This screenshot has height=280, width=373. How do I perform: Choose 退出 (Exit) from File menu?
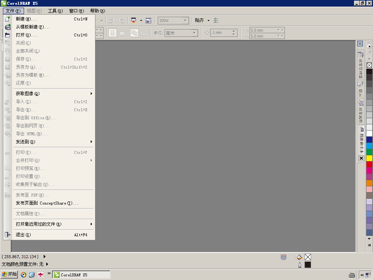(x=54, y=235)
